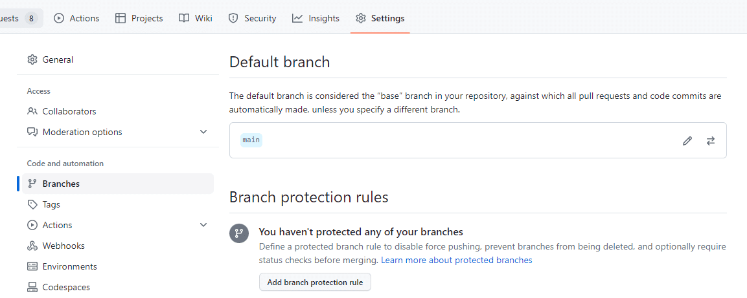Click the main branch name label
The width and height of the screenshot is (747, 298).
pyautogui.click(x=251, y=140)
